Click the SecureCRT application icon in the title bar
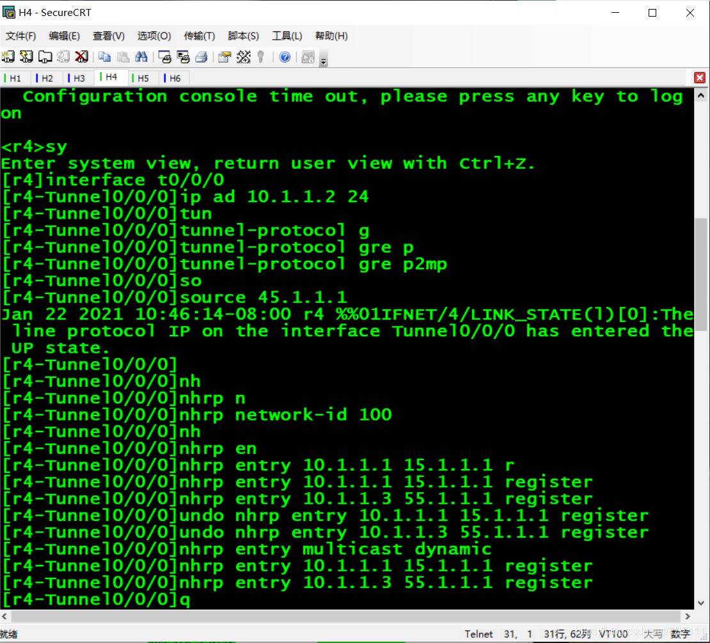The image size is (710, 643). [x=8, y=12]
